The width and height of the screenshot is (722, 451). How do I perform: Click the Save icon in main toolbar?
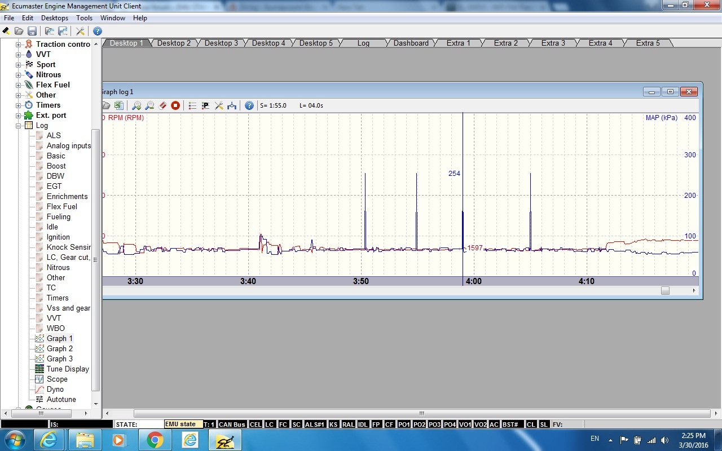point(32,31)
